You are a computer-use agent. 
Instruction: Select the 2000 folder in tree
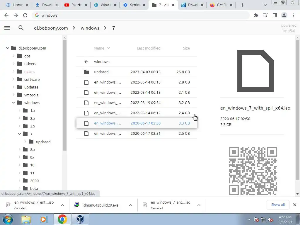tap(35, 181)
